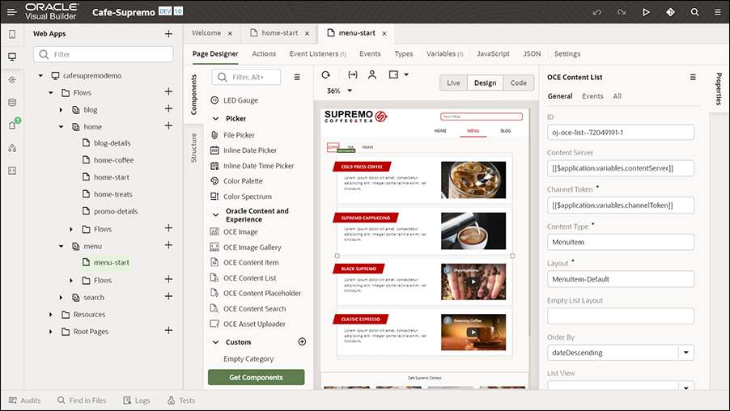This screenshot has height=411, width=730.
Task: Collapse top-level Flows folder
Action: 51,92
